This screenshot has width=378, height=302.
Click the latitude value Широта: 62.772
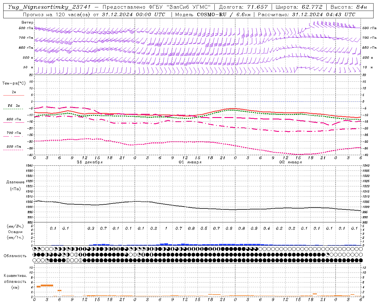(x=299, y=7)
